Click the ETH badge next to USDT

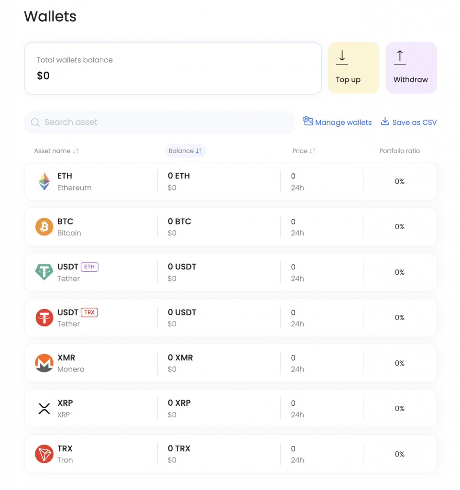pyautogui.click(x=91, y=267)
